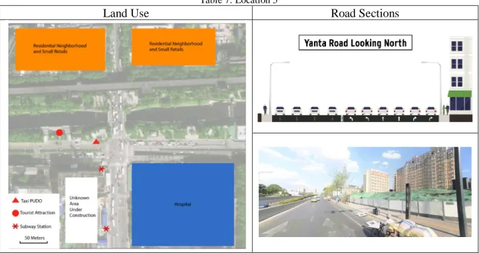
Task: Click the Yanta Road Looking North label
Action: tap(355, 43)
